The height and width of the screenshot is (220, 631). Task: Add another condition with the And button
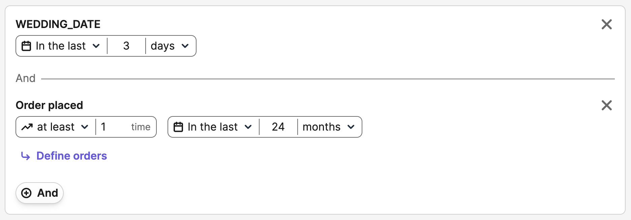pyautogui.click(x=40, y=193)
